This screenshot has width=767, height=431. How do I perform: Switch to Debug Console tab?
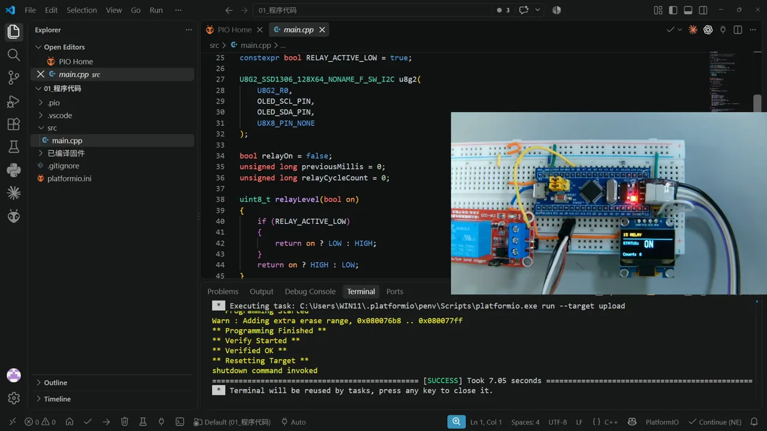(310, 292)
